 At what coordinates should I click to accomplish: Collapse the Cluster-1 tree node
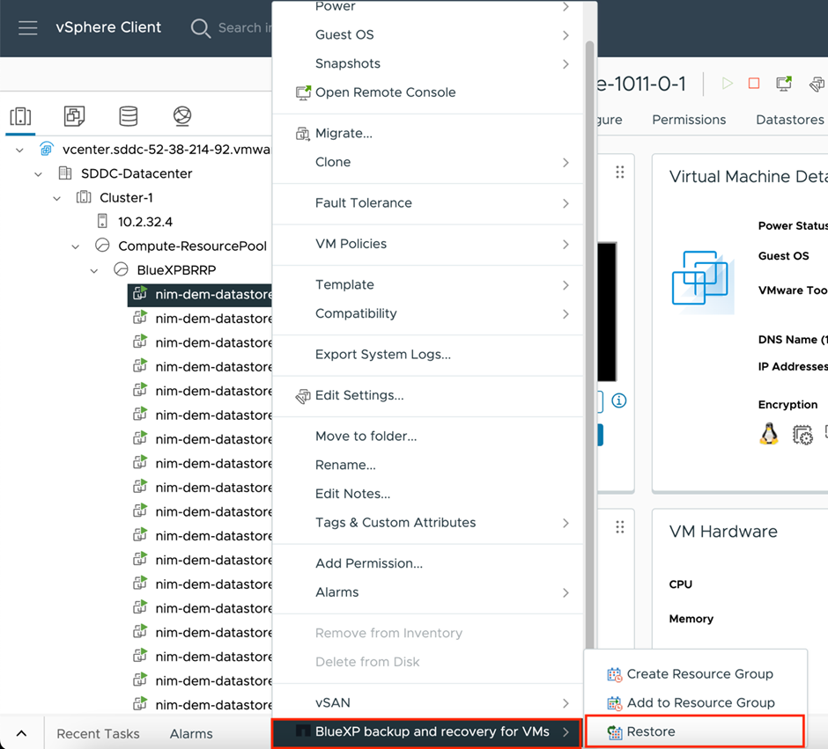click(x=57, y=198)
